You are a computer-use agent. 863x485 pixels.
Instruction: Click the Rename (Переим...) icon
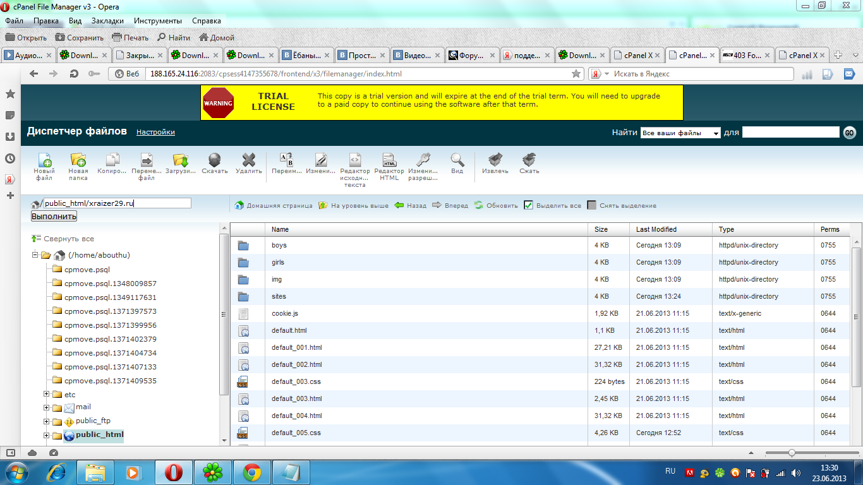pyautogui.click(x=286, y=160)
